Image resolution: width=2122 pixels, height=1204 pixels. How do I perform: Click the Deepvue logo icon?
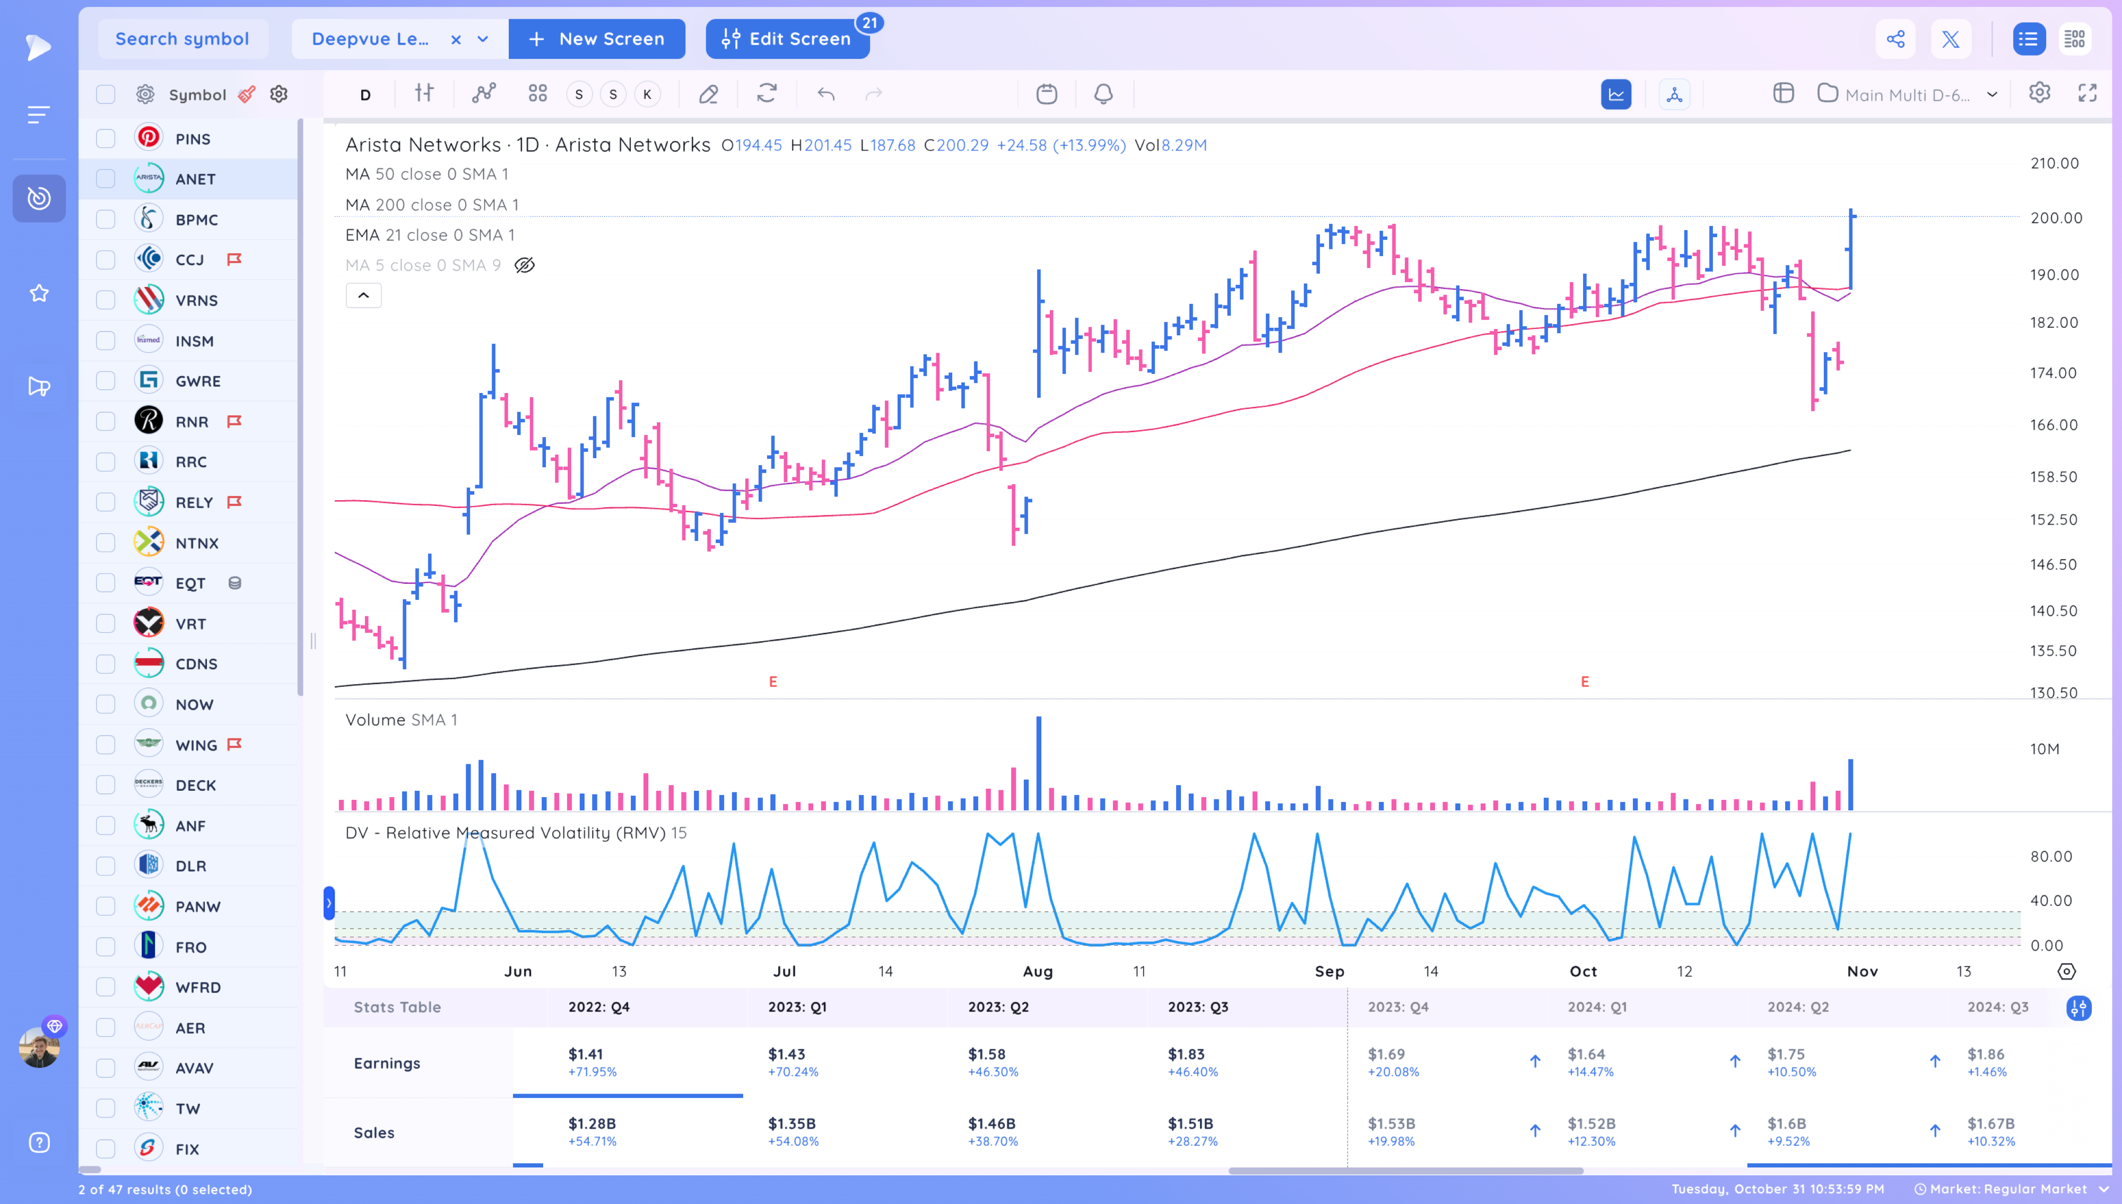pos(38,47)
